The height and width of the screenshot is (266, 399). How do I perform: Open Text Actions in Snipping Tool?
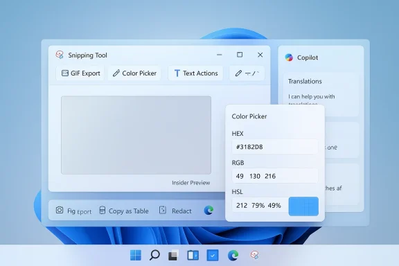coord(195,73)
